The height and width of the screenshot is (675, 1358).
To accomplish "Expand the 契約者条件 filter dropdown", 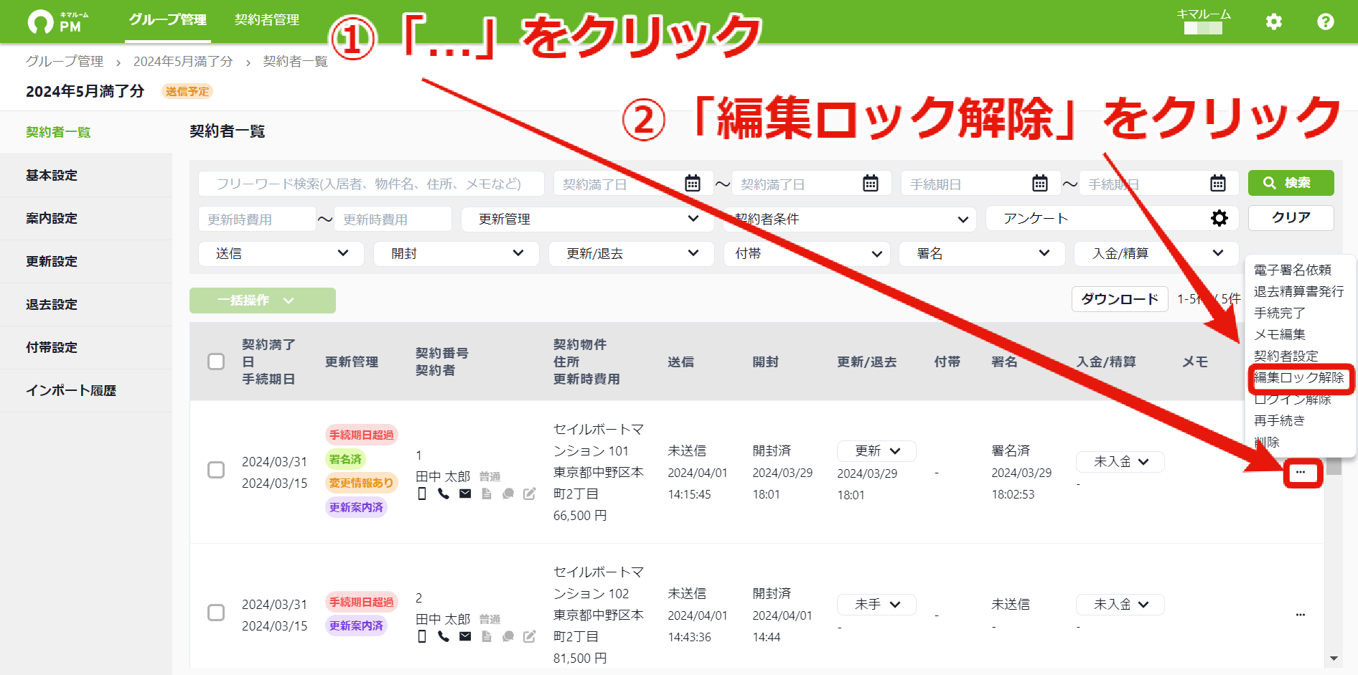I will point(850,219).
